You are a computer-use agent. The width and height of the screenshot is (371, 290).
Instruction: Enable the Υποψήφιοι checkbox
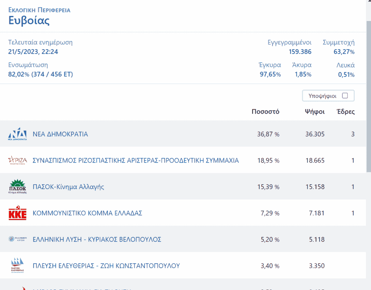pyautogui.click(x=345, y=96)
